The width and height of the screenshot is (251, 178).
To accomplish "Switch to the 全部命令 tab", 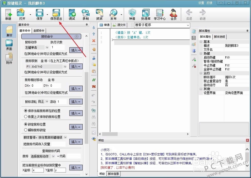I will tap(39, 31).
